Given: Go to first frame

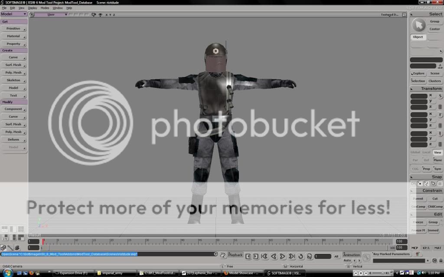Looking at the screenshot, I should [264, 256].
